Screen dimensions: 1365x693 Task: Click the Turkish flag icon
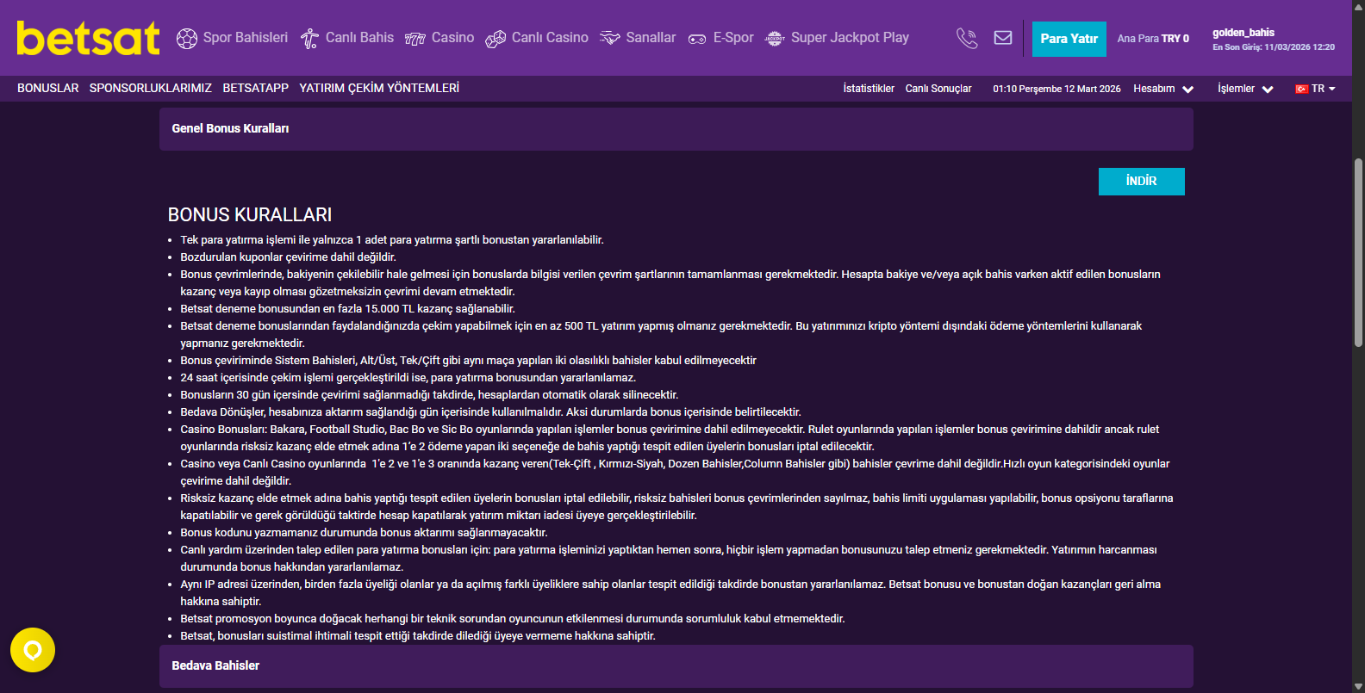tap(1302, 89)
